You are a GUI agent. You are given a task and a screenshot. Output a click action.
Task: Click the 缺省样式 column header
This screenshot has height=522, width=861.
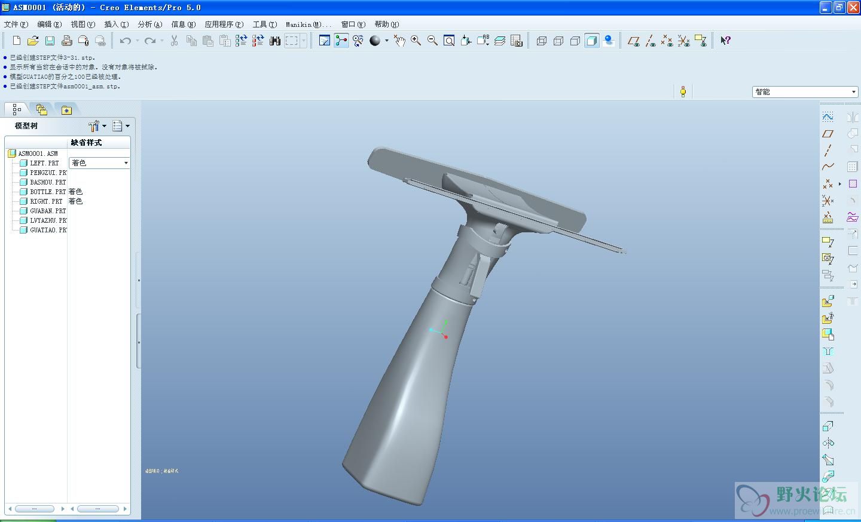point(99,143)
